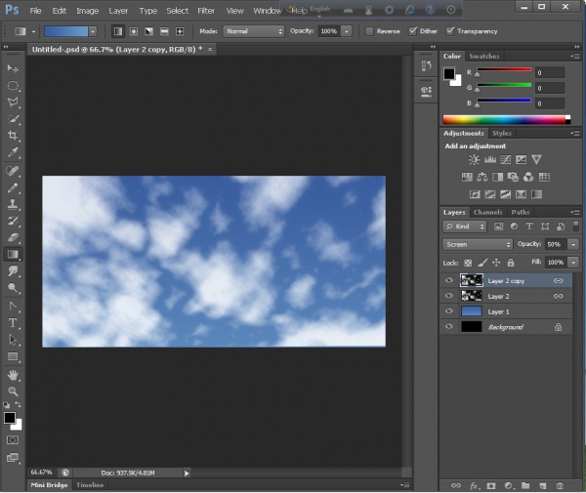Choose the Clone Stamp tool
The width and height of the screenshot is (586, 493).
[14, 204]
